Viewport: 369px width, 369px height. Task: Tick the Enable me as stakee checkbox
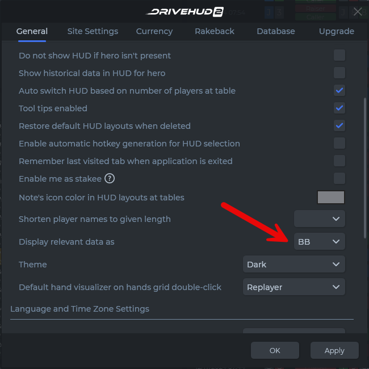coord(339,178)
